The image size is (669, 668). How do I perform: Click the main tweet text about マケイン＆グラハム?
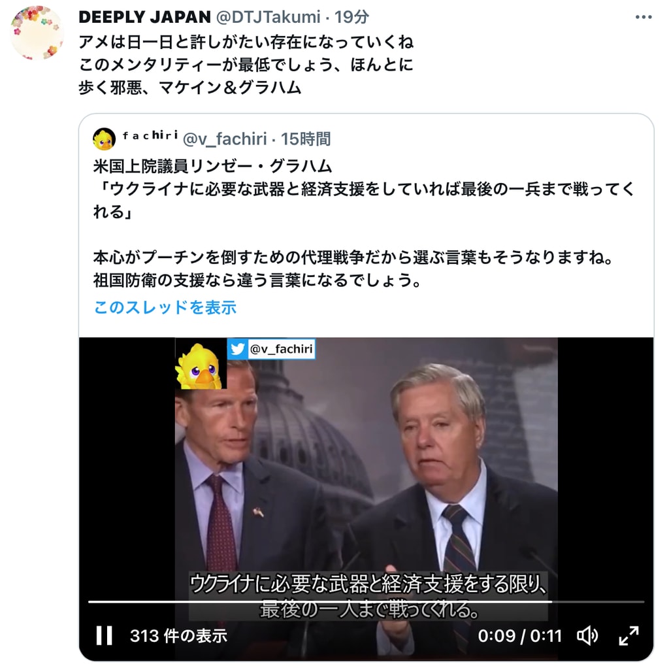pos(246,65)
